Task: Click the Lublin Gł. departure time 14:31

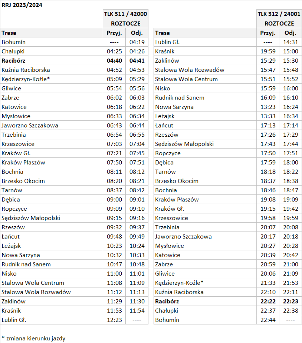Action: 290,42
